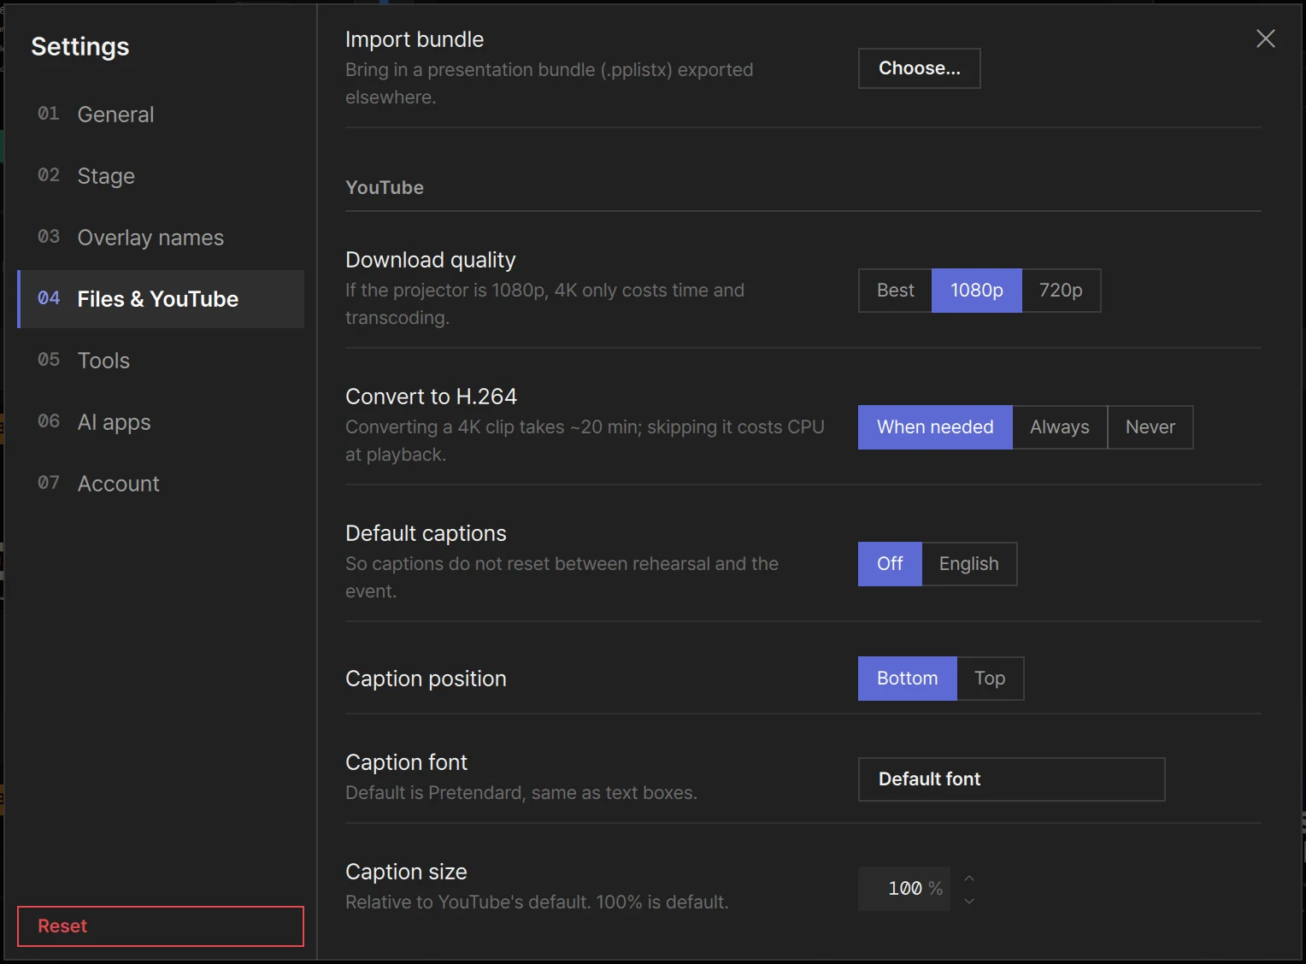Place captions at the Top
Image resolution: width=1306 pixels, height=964 pixels.
[990, 679]
